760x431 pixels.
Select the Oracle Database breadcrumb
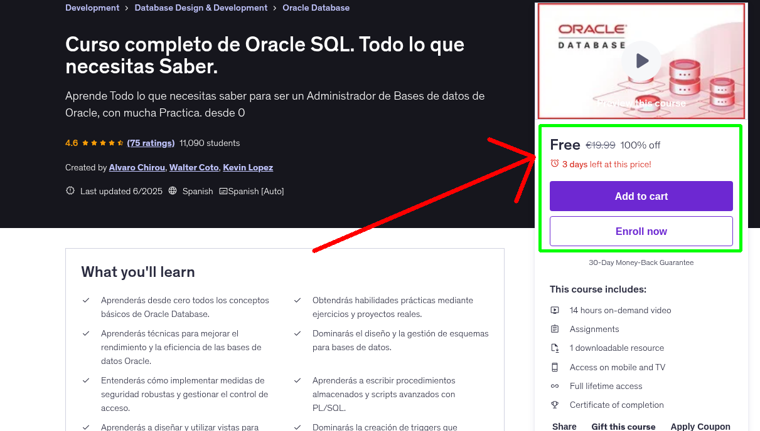[x=316, y=8]
